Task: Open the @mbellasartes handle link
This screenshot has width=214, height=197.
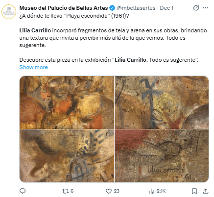Action: pyautogui.click(x=136, y=8)
